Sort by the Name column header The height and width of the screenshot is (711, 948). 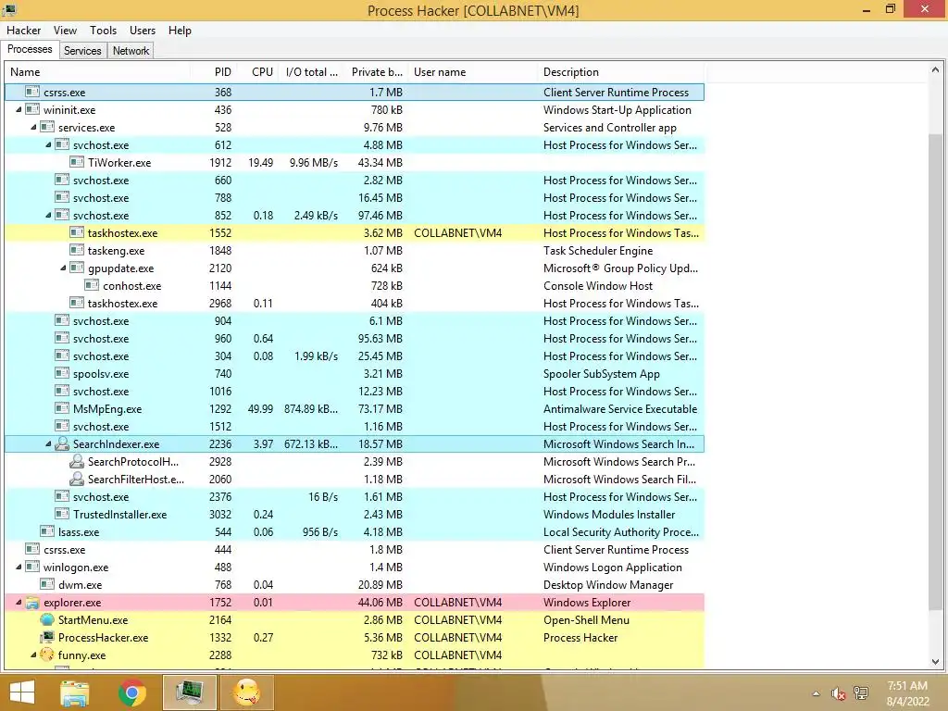pyautogui.click(x=96, y=72)
